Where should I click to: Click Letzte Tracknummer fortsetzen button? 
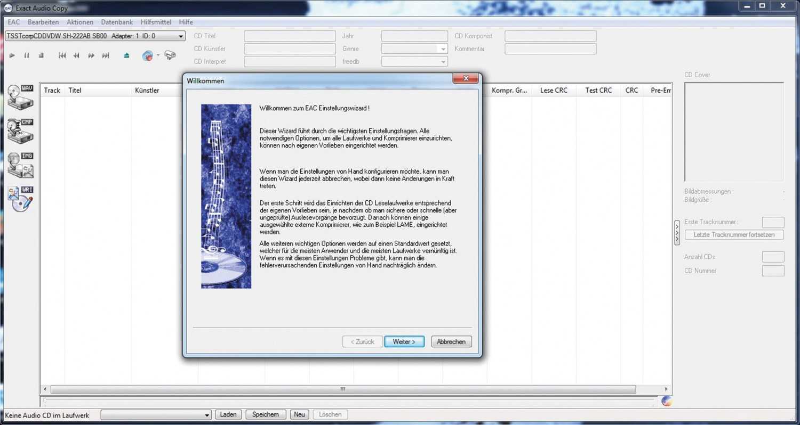[734, 235]
